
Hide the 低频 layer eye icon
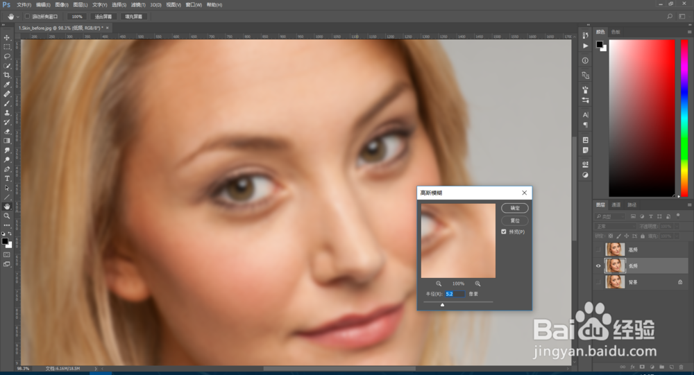598,265
